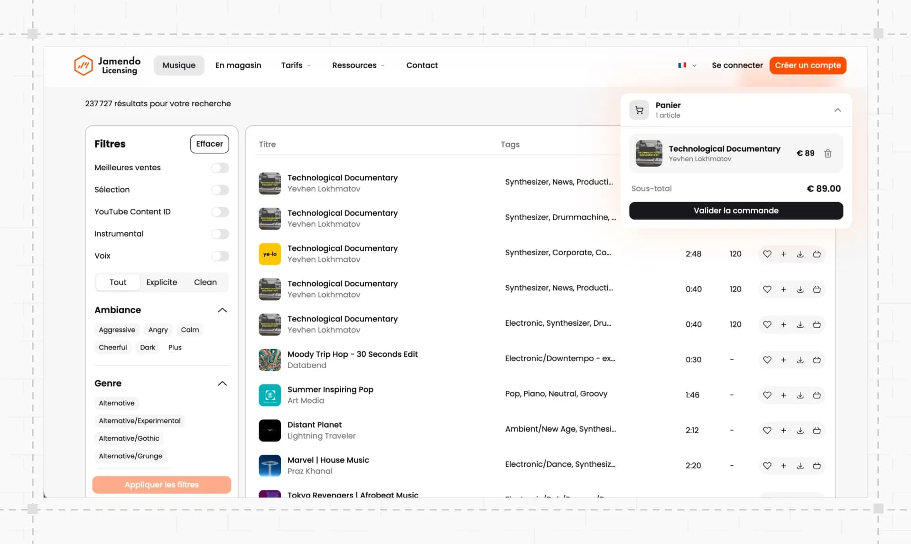
Task: Select the Tout lyrics option
Action: tap(118, 282)
